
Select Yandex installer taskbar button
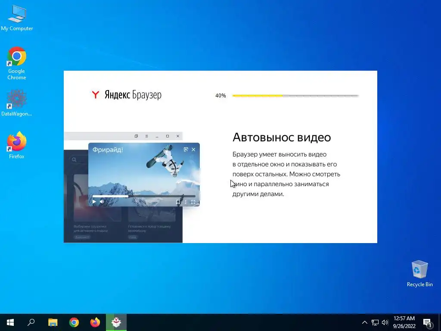(116, 322)
